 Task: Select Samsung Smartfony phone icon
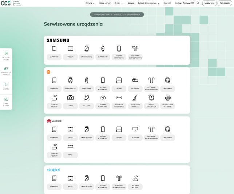pyautogui.click(x=54, y=48)
